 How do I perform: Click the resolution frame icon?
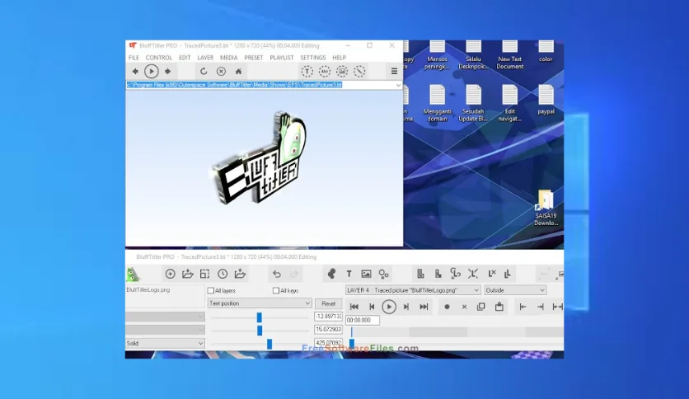[x=204, y=274]
